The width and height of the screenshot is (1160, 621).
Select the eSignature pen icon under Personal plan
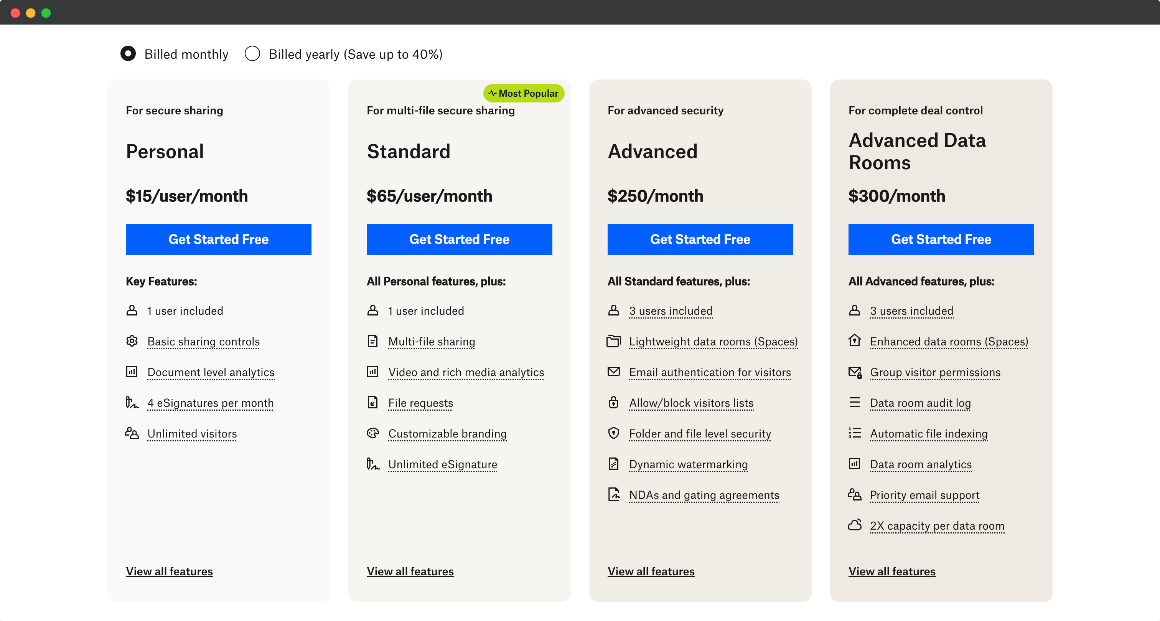pos(132,403)
